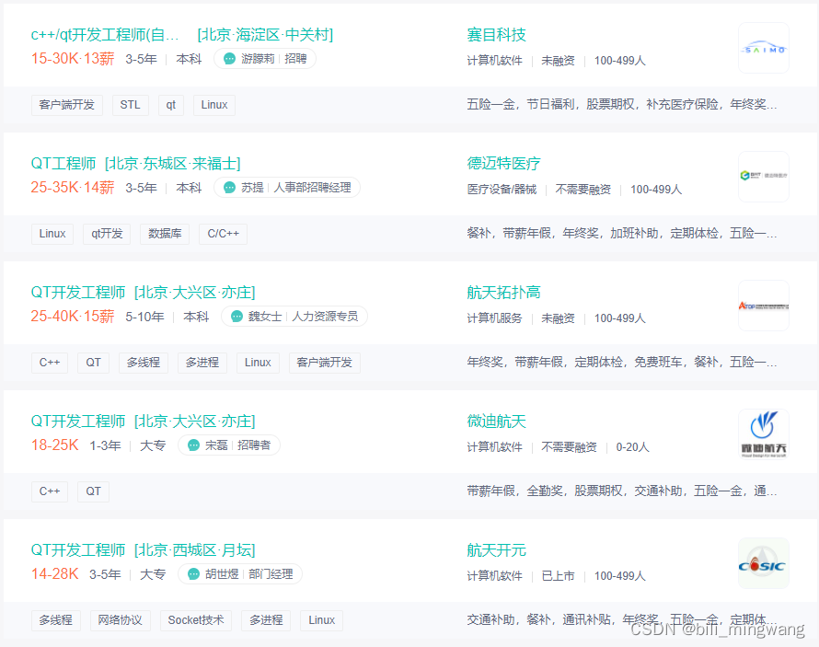
Task: Open 德迈特医疗 company page
Action: (503, 164)
